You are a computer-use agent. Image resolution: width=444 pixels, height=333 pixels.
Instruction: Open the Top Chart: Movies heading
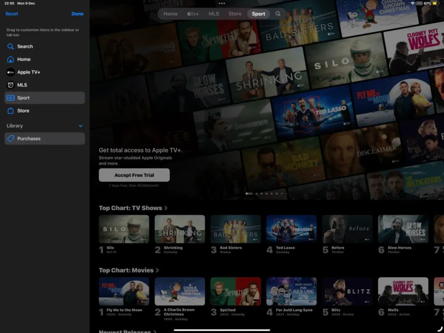point(126,271)
